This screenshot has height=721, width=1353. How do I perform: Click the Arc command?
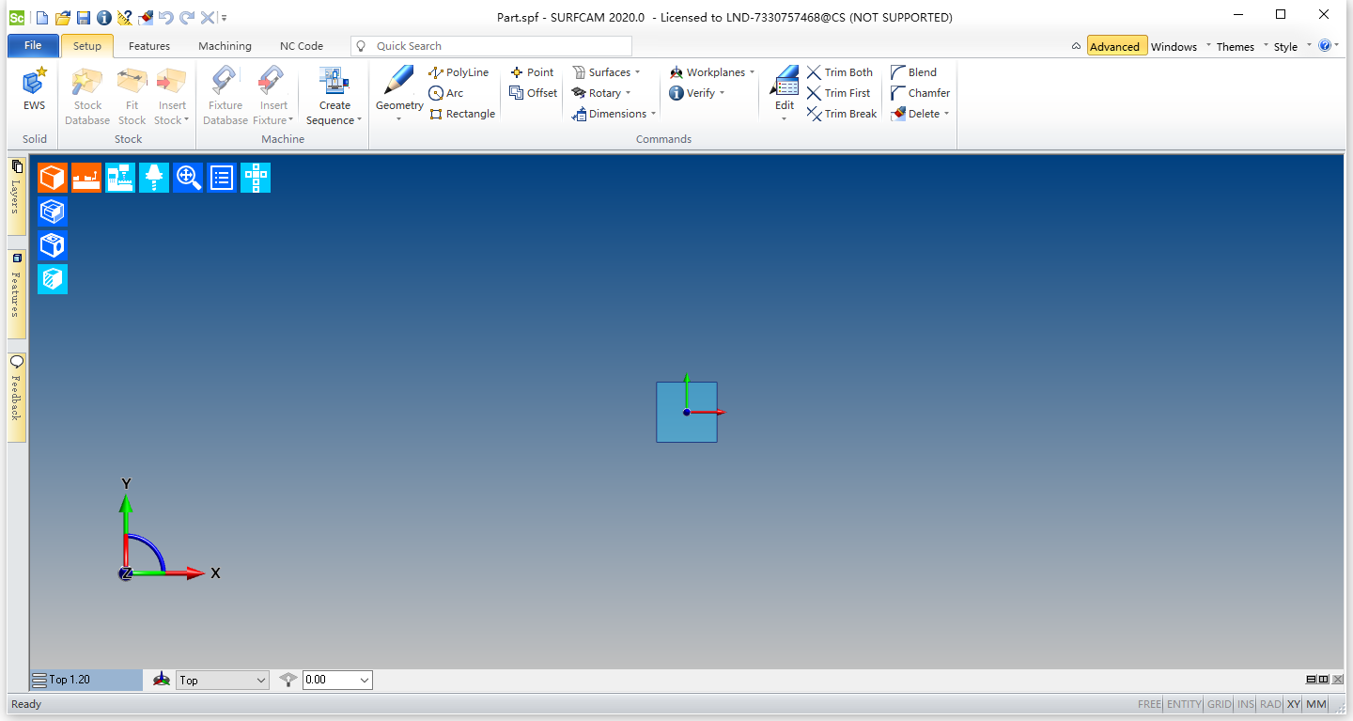click(x=446, y=93)
